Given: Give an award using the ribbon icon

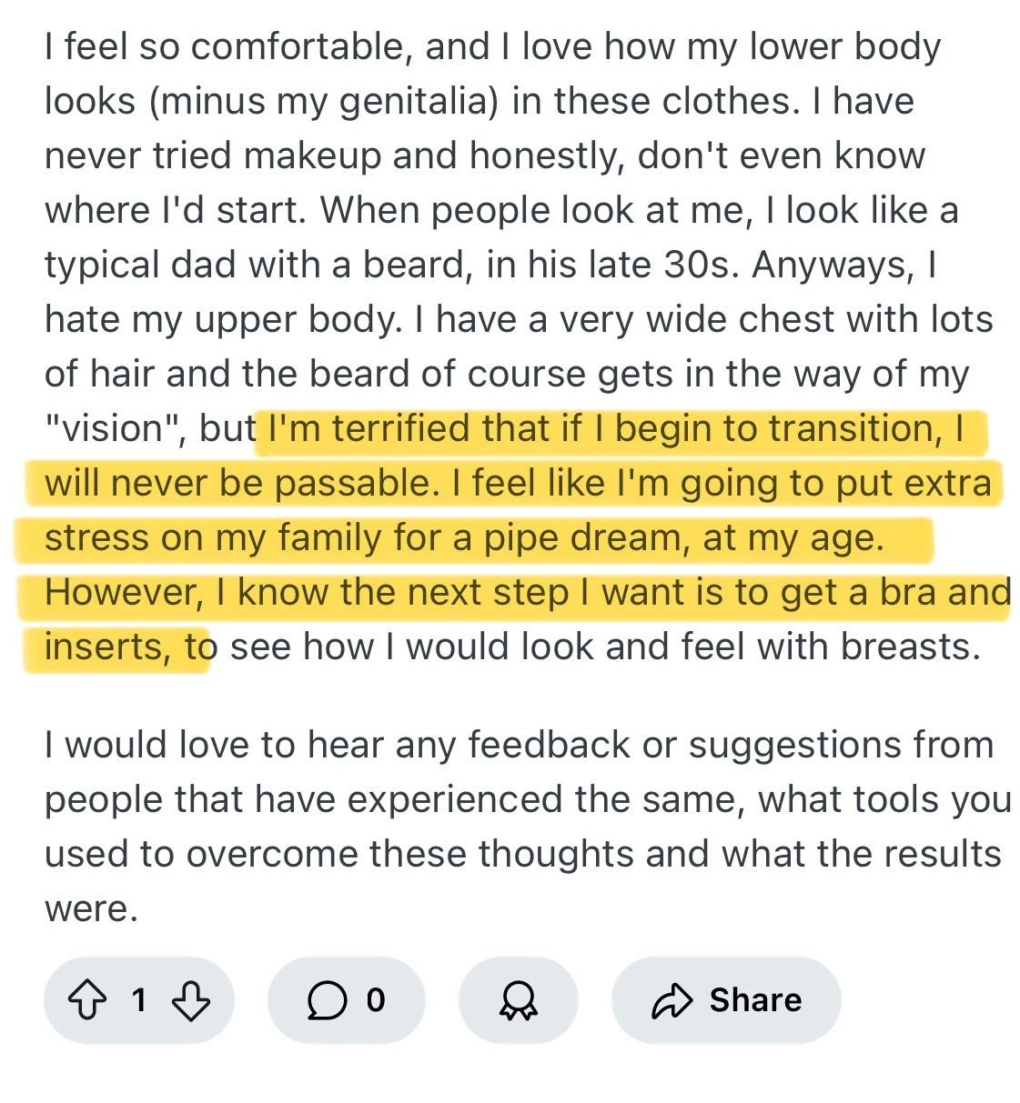Looking at the screenshot, I should (518, 1000).
